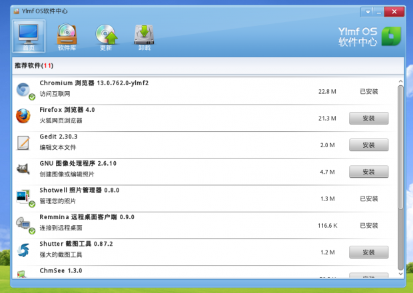Image resolution: width=413 pixels, height=293 pixels.
Task: Select the Shotwell 照片管理器 0.8.0 title
Action: tap(79, 190)
